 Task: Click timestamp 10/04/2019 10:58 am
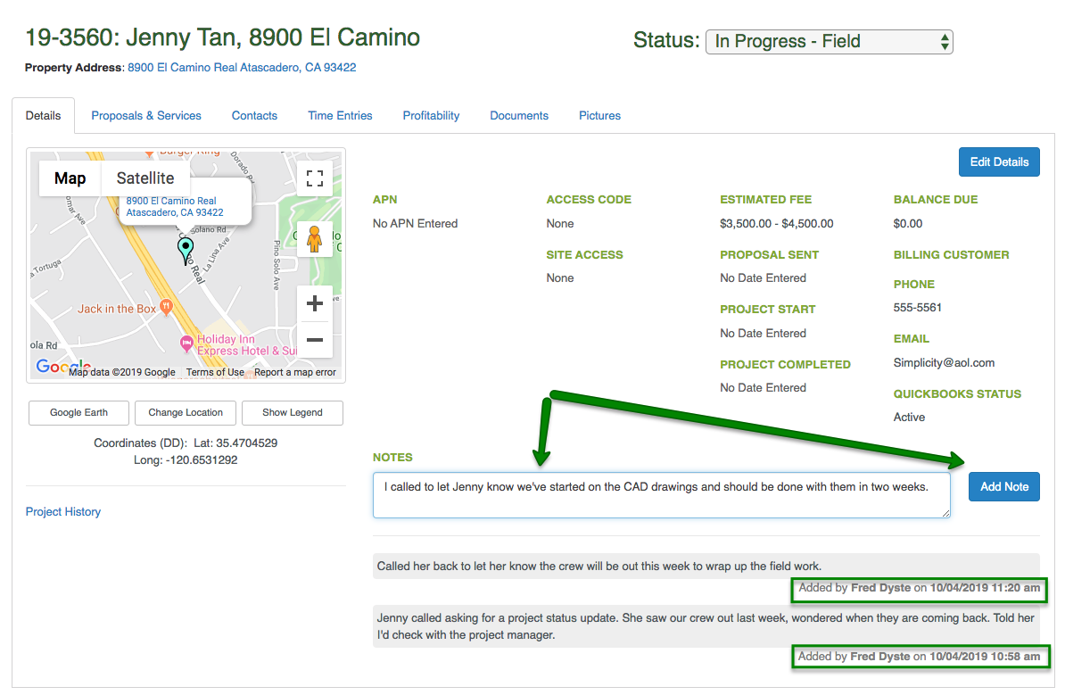pyautogui.click(x=985, y=657)
